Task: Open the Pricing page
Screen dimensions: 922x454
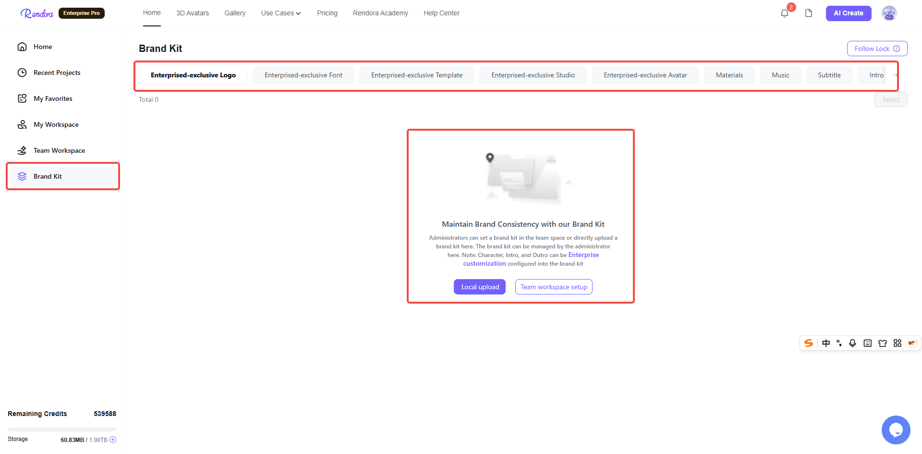Action: 327,13
